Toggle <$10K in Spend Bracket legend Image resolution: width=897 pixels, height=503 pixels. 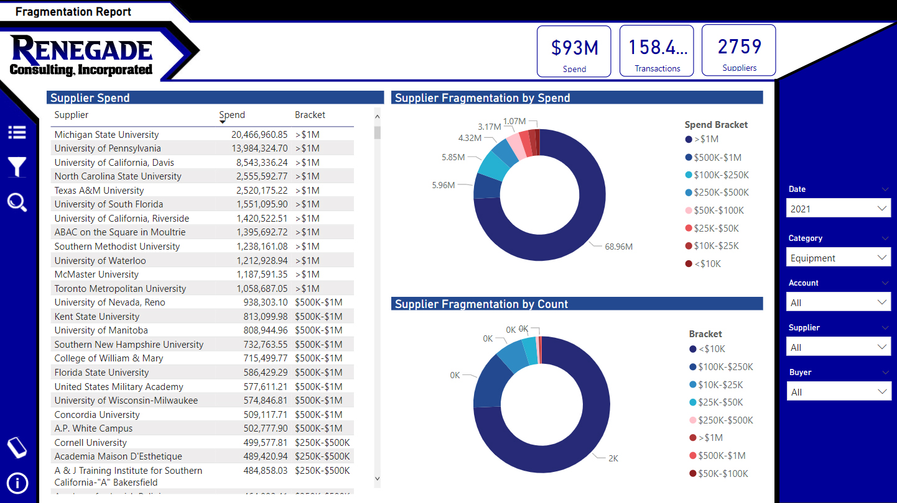click(703, 263)
